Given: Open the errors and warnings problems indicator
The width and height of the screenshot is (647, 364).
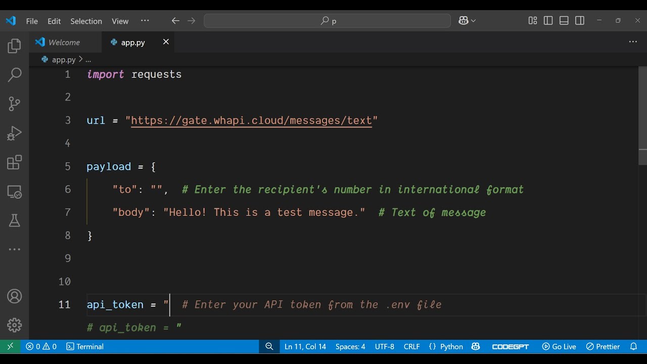Looking at the screenshot, I should [41, 346].
